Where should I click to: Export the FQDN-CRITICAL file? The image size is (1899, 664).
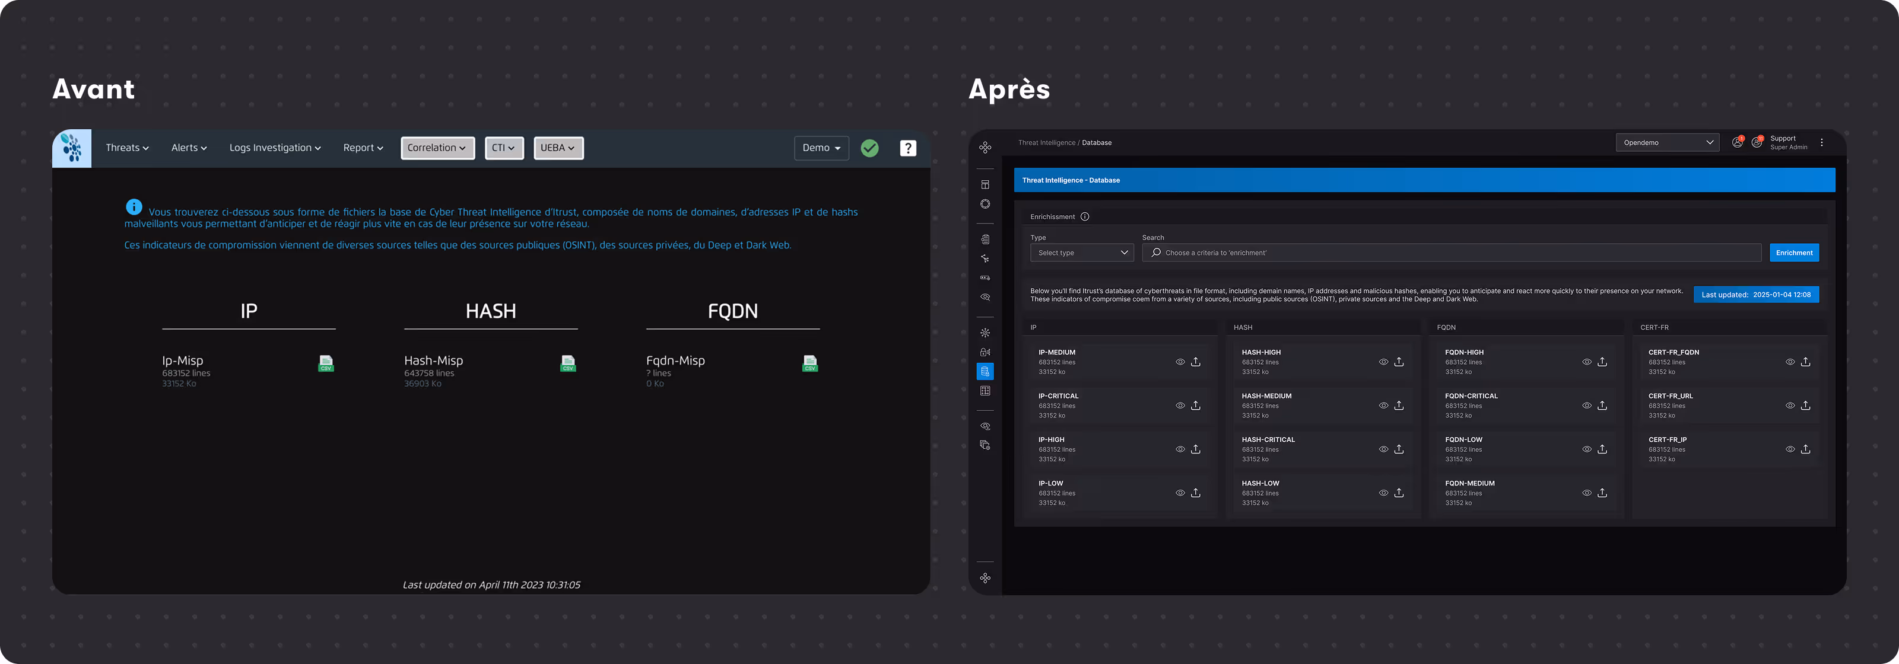(1603, 406)
